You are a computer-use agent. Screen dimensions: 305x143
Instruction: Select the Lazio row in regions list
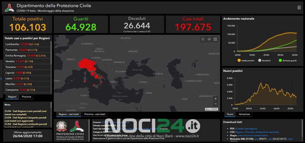pyautogui.click(x=27, y=79)
